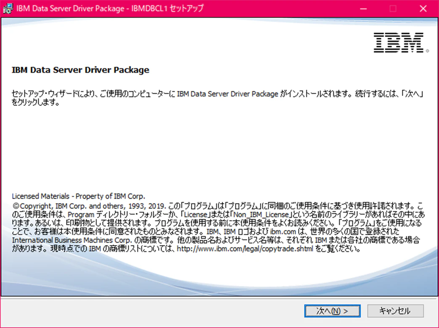439x328 pixels.
Task: Cancel setup with the キャンセル button
Action: (x=395, y=311)
